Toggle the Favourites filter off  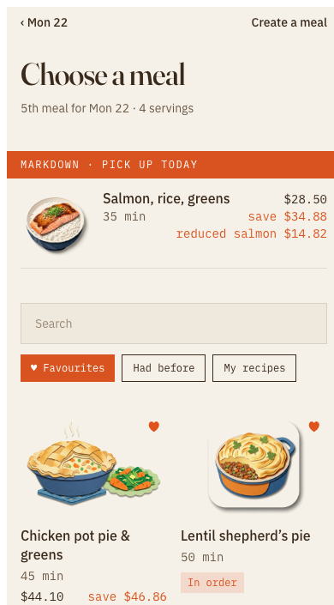pyautogui.click(x=68, y=368)
